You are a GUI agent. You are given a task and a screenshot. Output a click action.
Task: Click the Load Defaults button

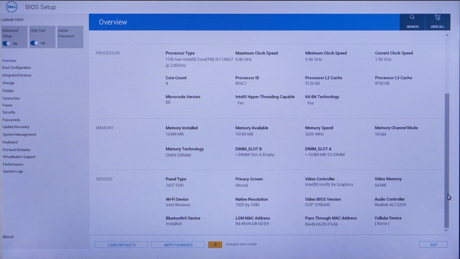point(121,245)
